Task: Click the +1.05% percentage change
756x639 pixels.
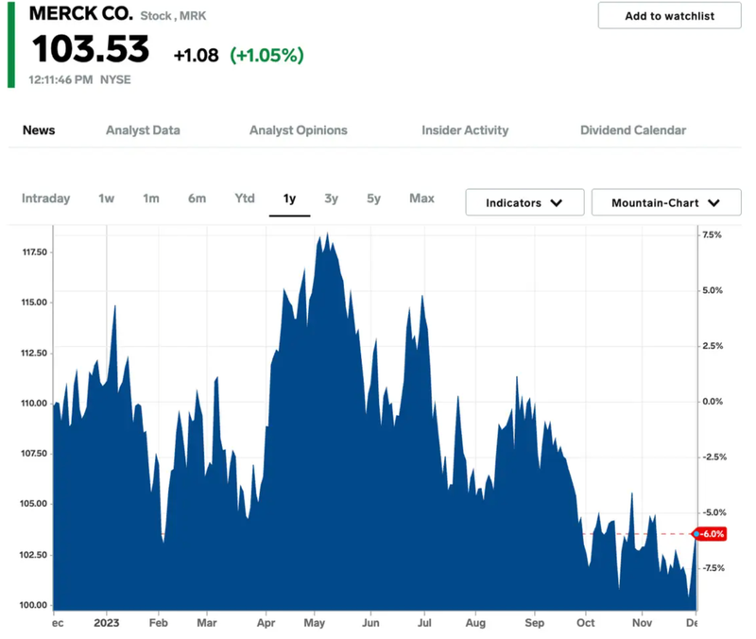Action: point(266,55)
